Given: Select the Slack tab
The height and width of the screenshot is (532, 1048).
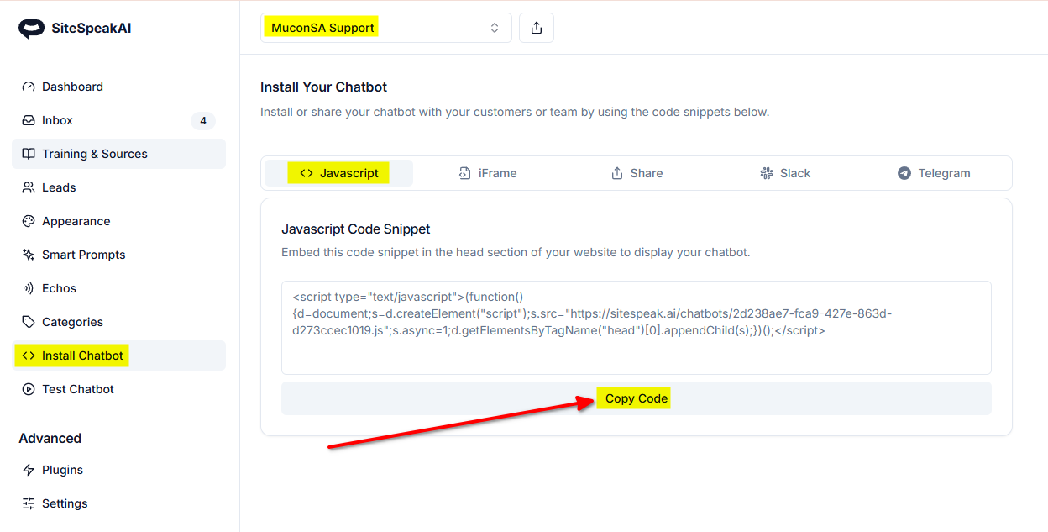Looking at the screenshot, I should pyautogui.click(x=784, y=173).
